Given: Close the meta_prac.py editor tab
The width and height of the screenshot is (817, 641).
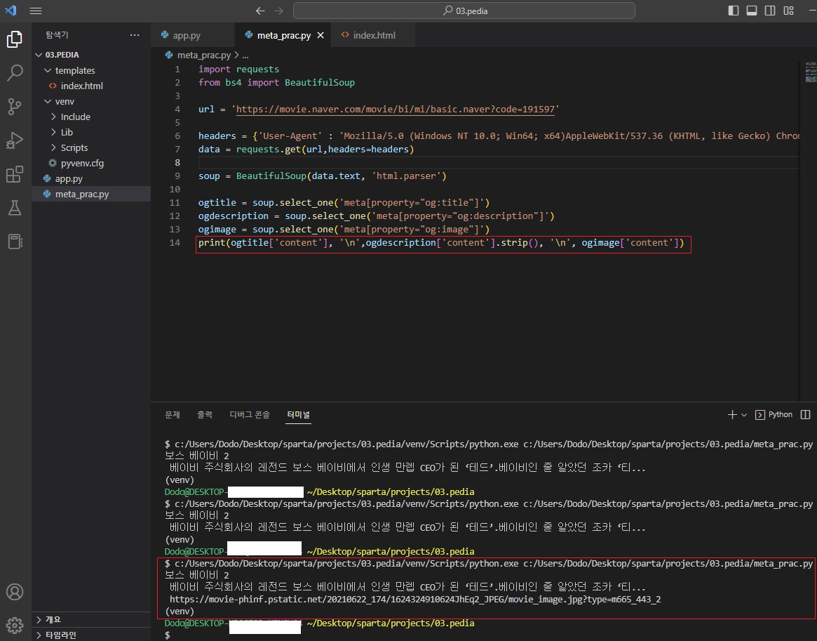Looking at the screenshot, I should [320, 35].
